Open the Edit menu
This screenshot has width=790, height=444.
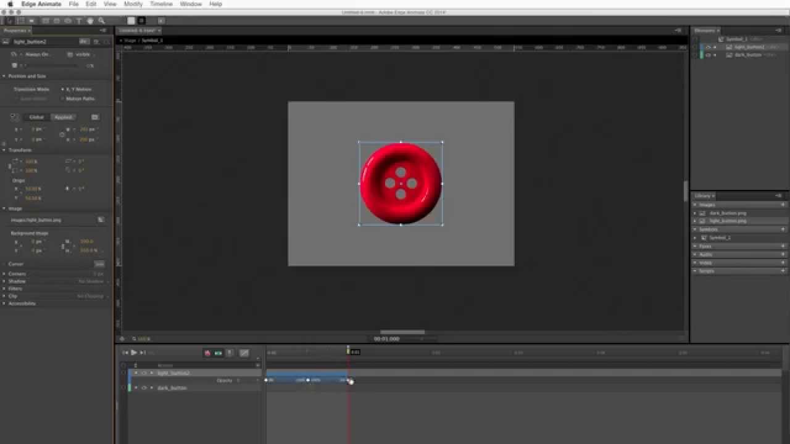tap(91, 4)
